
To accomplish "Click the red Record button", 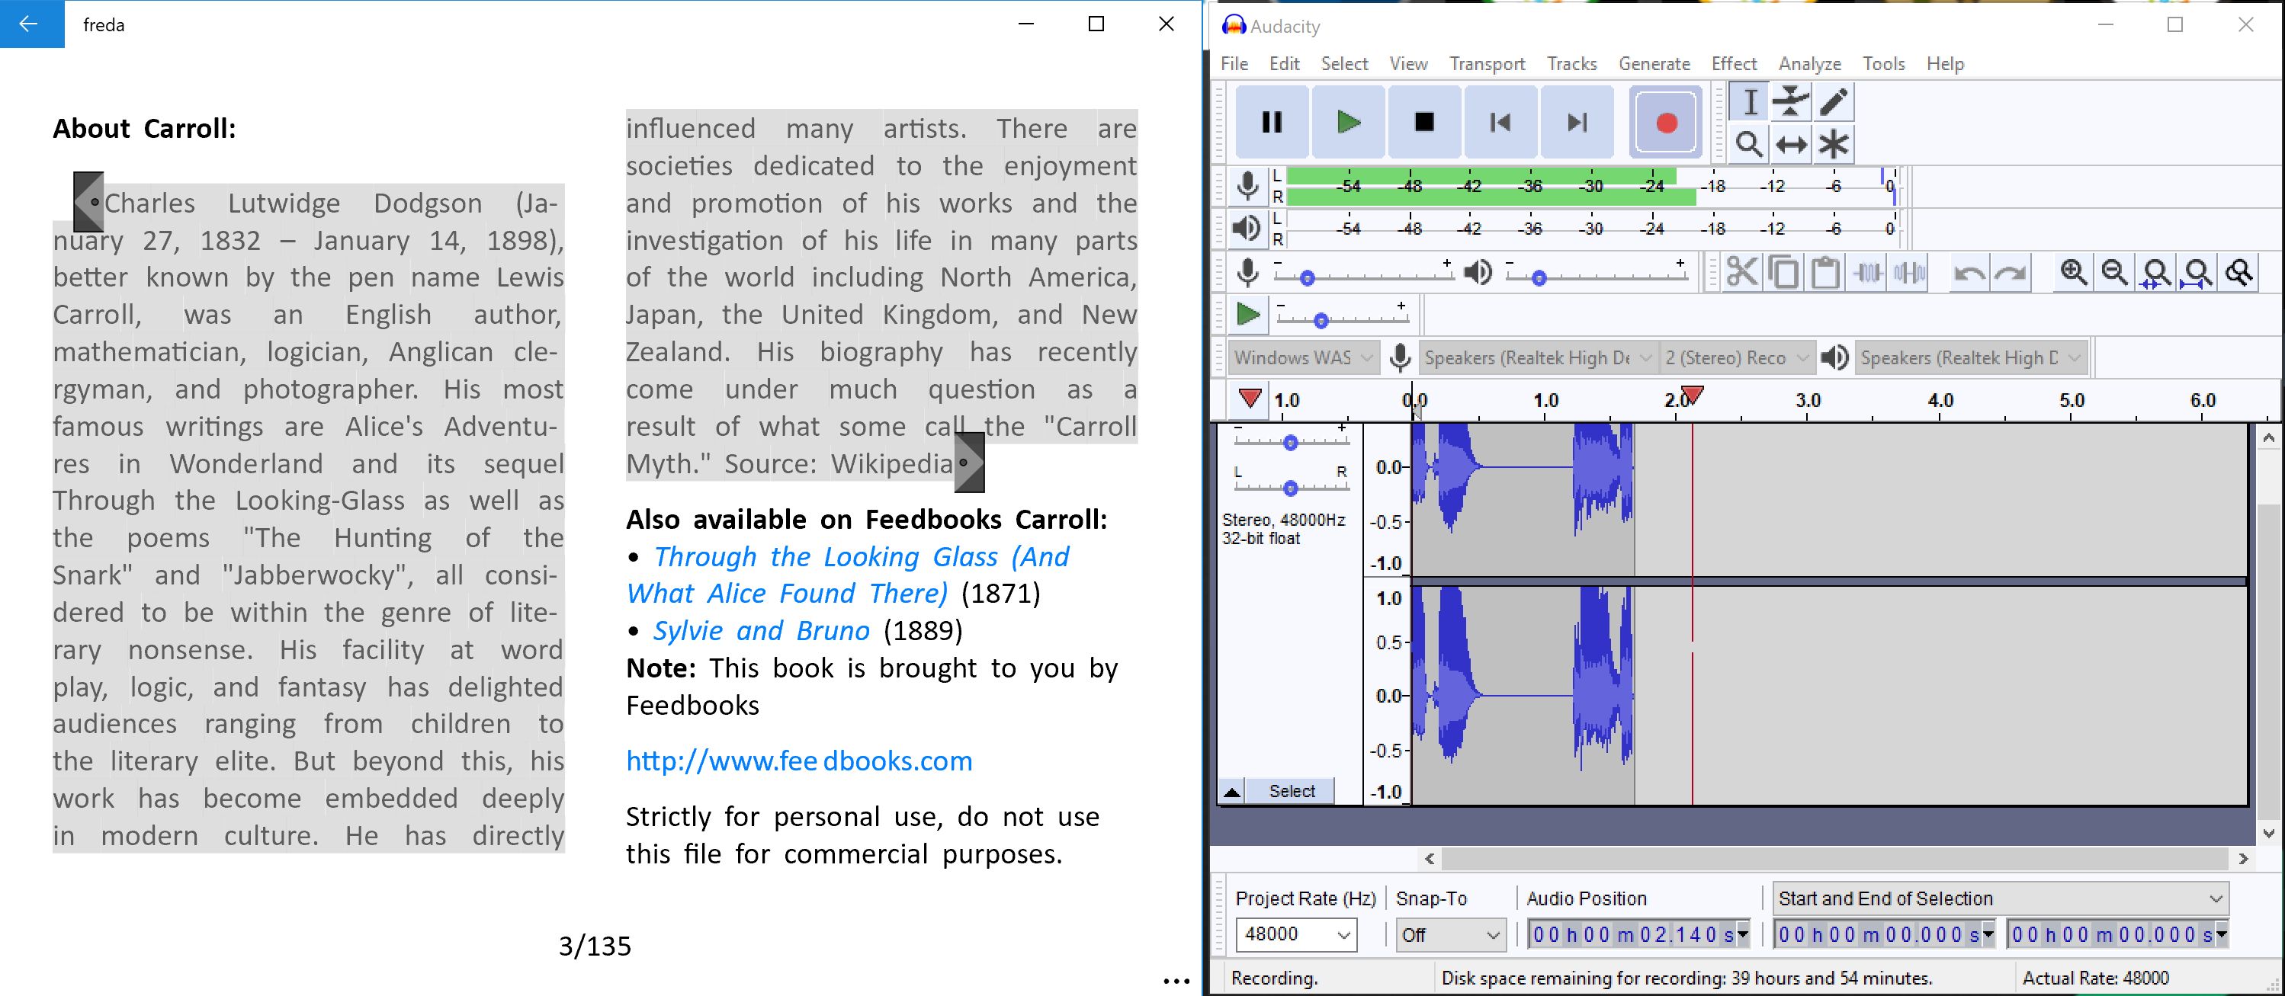I will coord(1666,121).
